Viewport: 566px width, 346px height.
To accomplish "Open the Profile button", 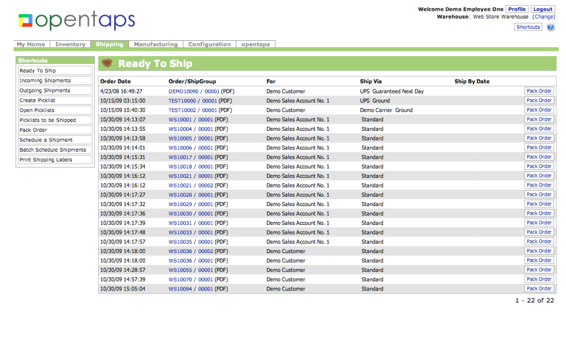I will pyautogui.click(x=517, y=9).
